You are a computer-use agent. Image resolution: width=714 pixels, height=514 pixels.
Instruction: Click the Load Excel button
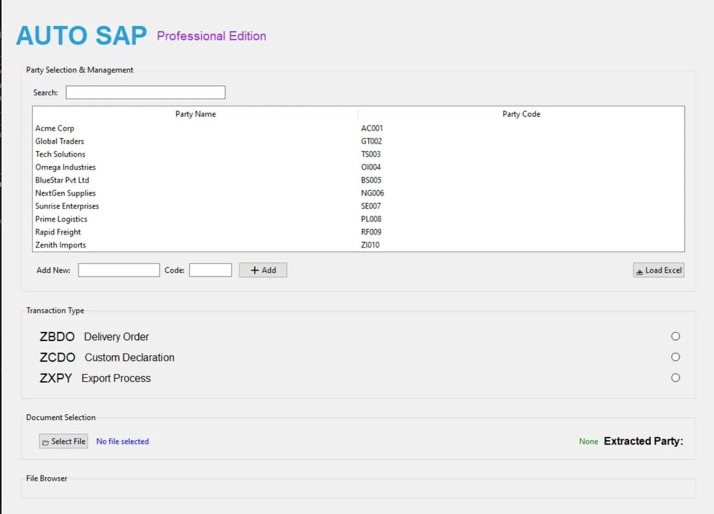(x=658, y=270)
